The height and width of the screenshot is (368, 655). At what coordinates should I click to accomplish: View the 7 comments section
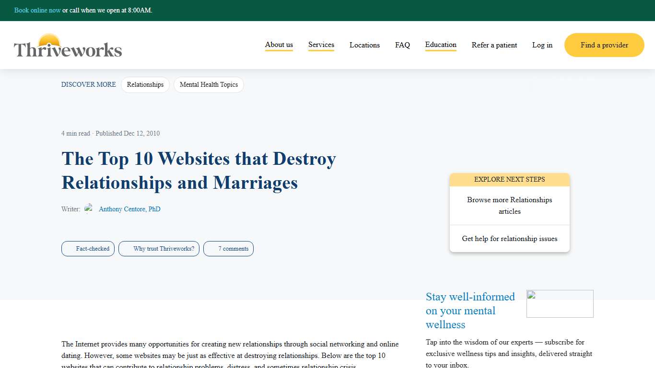pyautogui.click(x=228, y=249)
